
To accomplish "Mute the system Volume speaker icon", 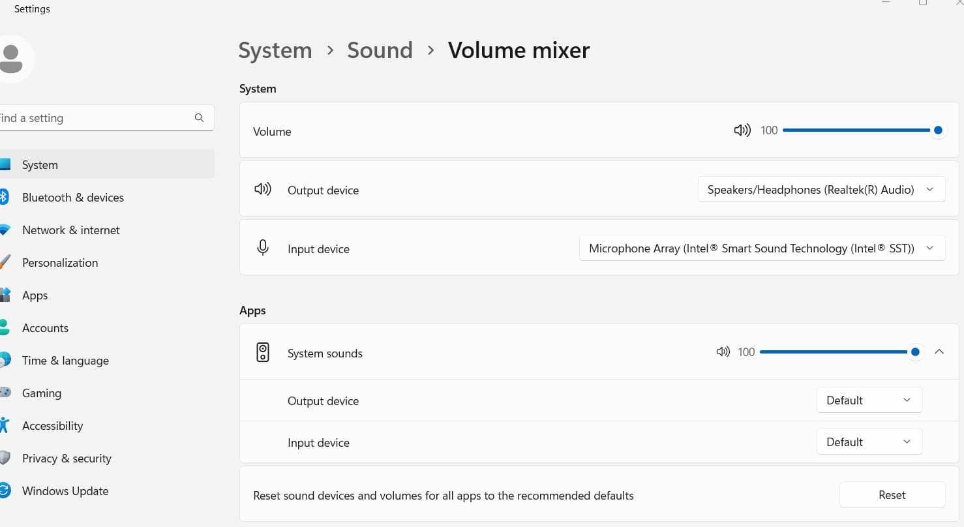I will (x=742, y=130).
